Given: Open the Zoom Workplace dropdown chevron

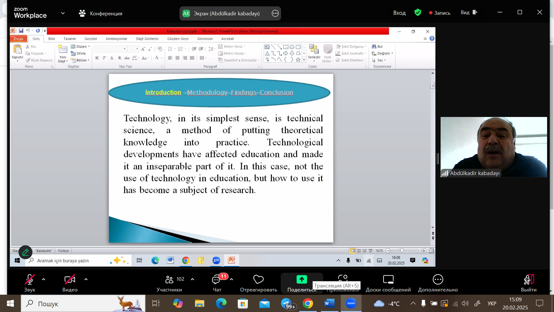Looking at the screenshot, I should pyautogui.click(x=63, y=13).
